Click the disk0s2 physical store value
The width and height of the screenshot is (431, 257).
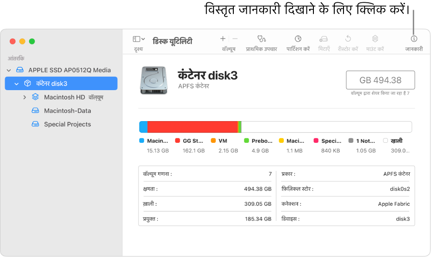[x=400, y=189]
